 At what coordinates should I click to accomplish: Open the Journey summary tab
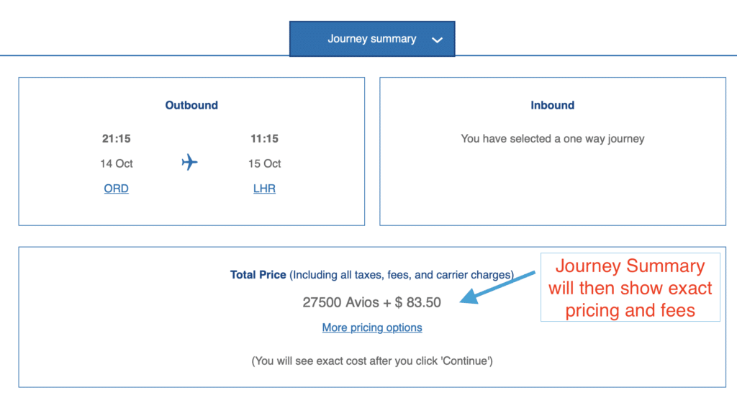coord(371,39)
